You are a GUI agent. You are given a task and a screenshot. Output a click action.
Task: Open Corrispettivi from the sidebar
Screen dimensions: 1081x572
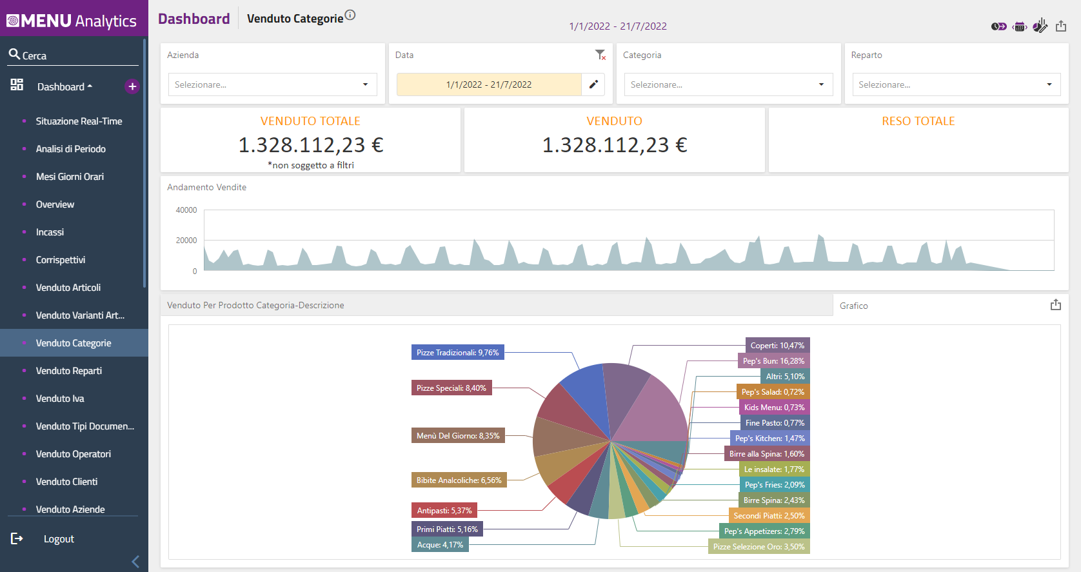point(61,260)
